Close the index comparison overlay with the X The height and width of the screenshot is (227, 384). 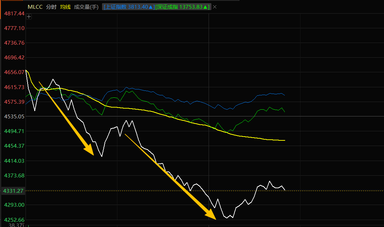tap(215, 7)
